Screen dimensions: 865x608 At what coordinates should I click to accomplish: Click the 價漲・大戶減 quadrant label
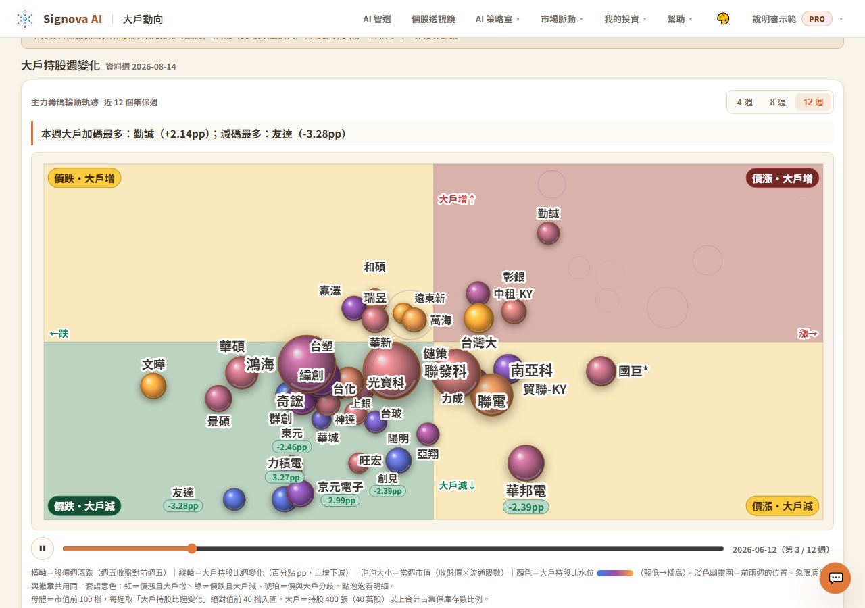[783, 506]
